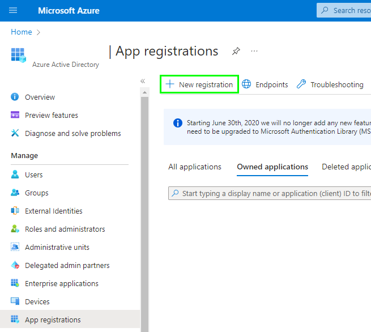Image resolution: width=371 pixels, height=332 pixels.
Task: Click the External Identities icon
Action: pyautogui.click(x=15, y=210)
